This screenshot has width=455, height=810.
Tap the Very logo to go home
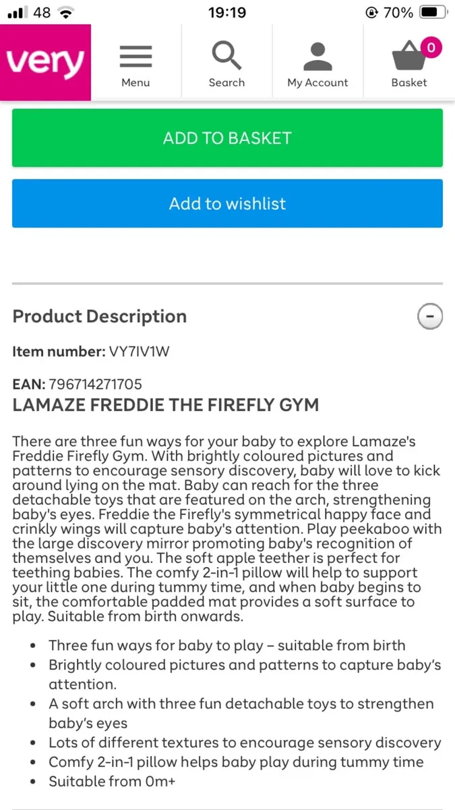tap(45, 62)
